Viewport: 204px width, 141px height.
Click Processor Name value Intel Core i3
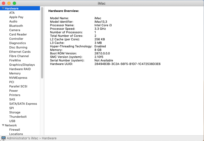pos(103,25)
